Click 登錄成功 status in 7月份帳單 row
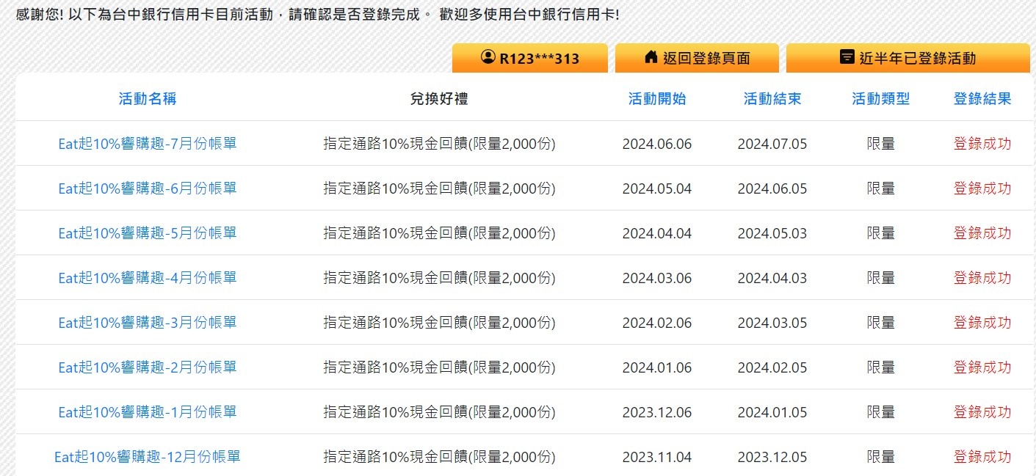This screenshot has width=1036, height=476. click(x=982, y=144)
